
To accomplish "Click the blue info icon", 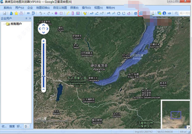I will coord(164,13).
